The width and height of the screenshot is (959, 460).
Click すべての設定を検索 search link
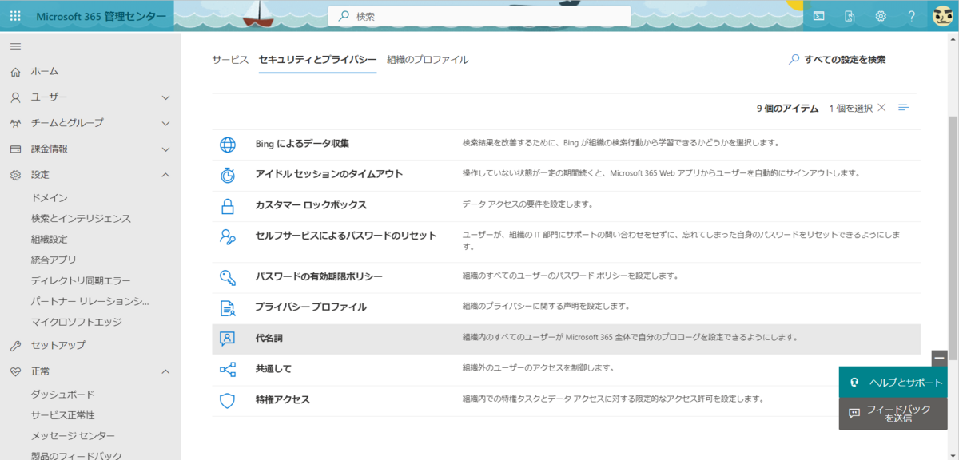click(x=837, y=60)
